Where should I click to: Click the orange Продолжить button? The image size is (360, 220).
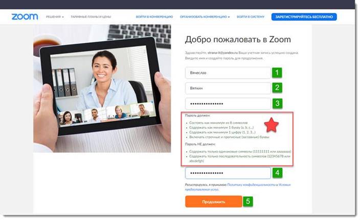214,202
